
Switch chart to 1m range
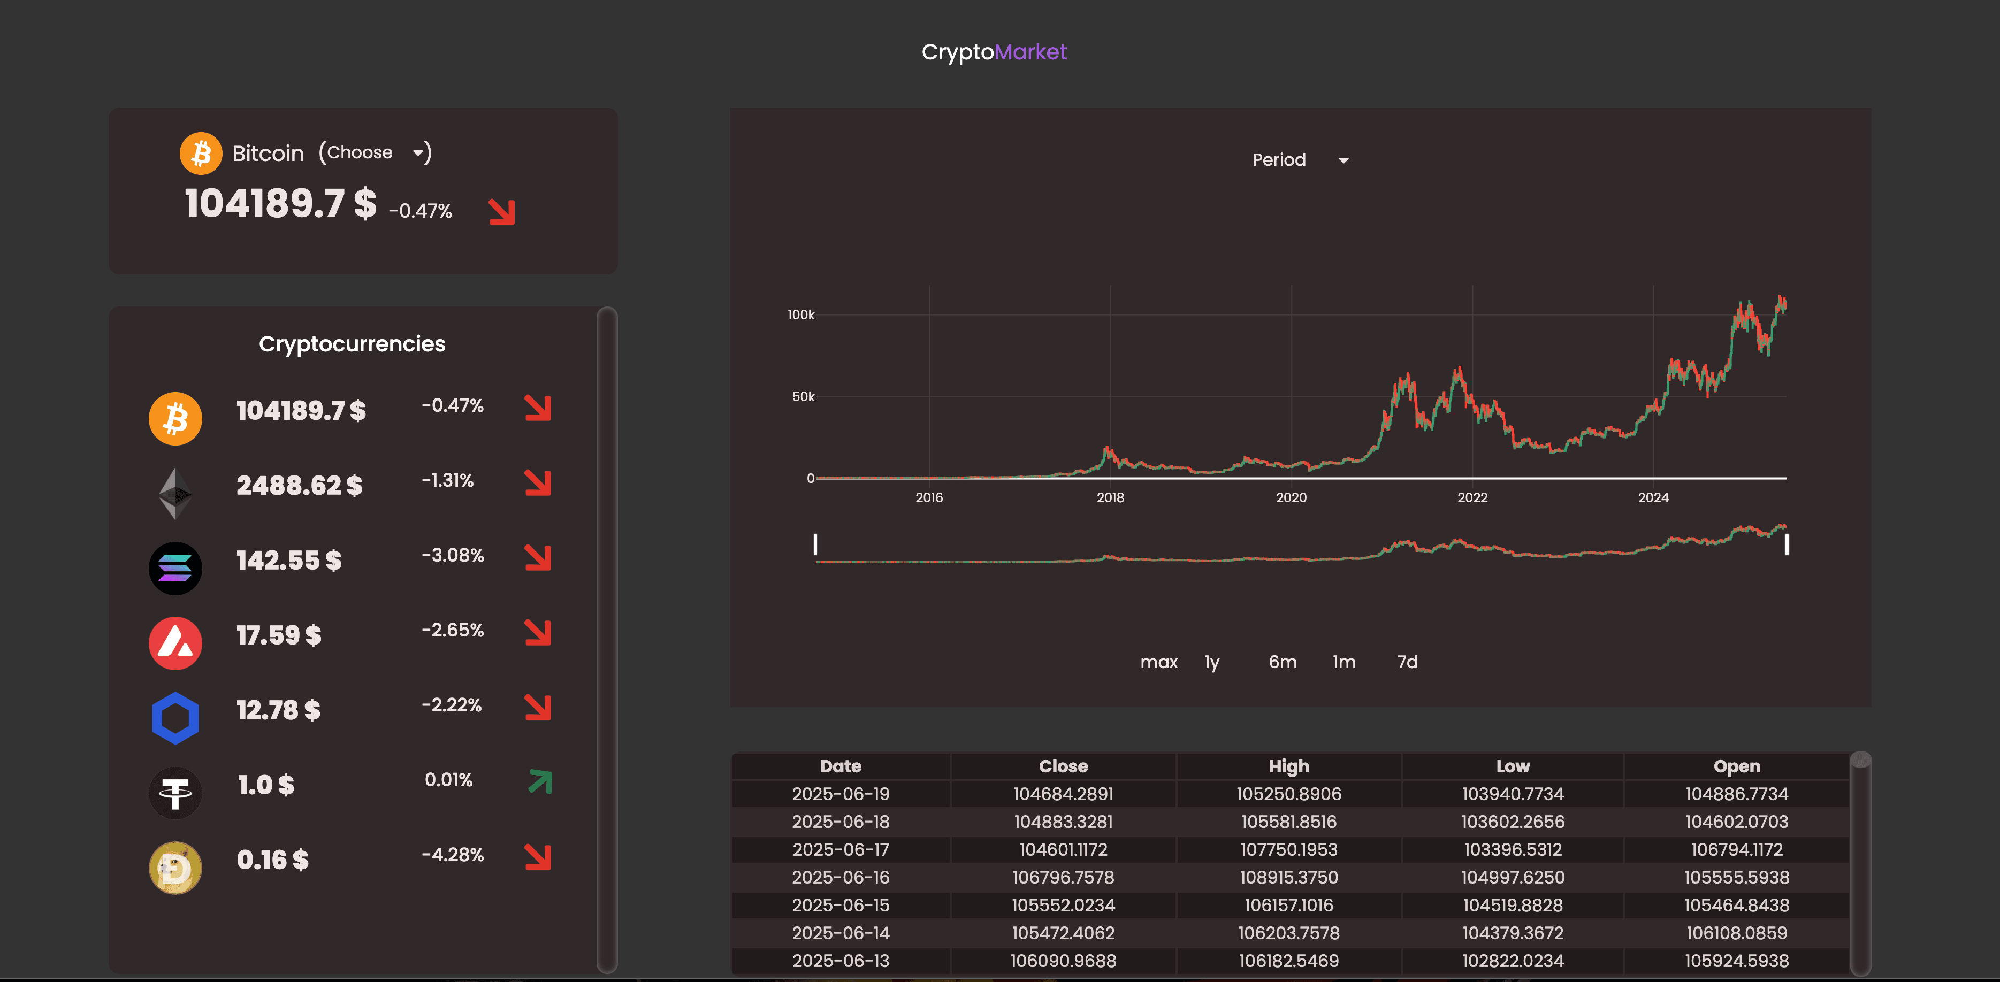point(1344,662)
